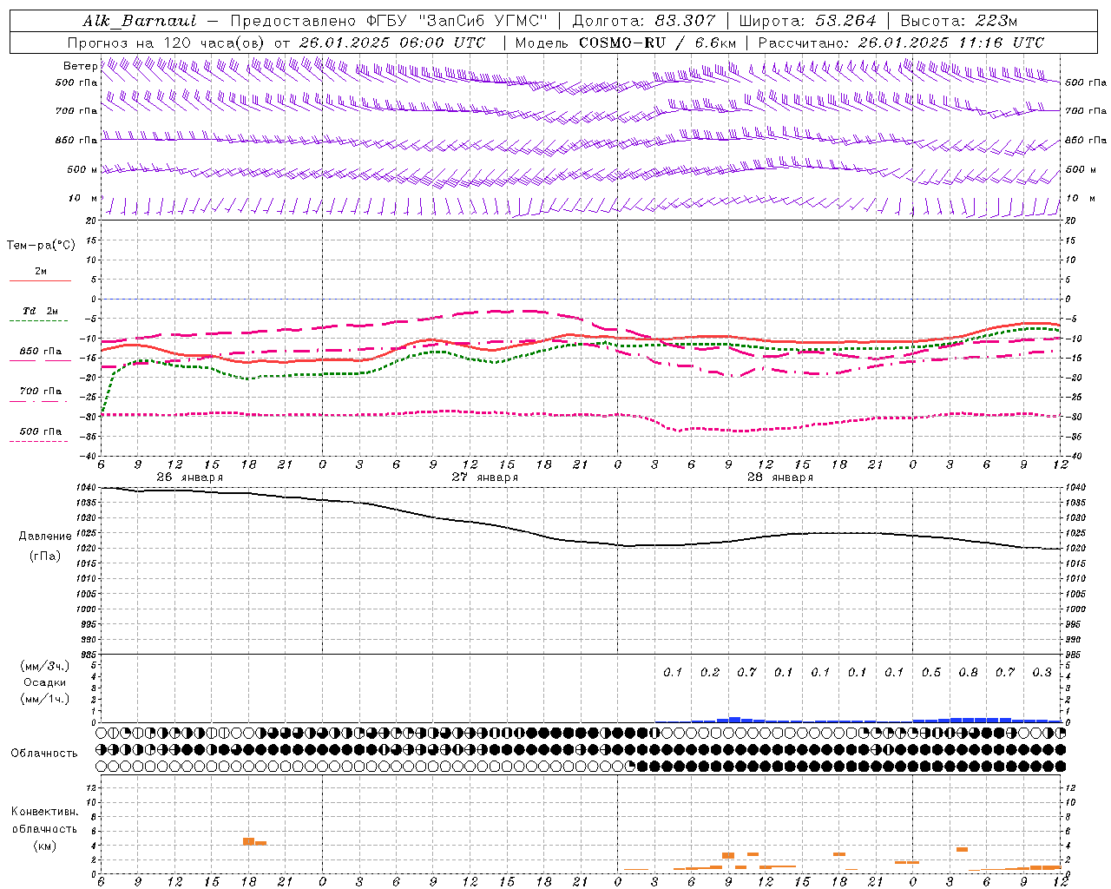This screenshot has width=1111, height=889.
Task: Select the Широта: 53.264 latitude value
Action: (808, 21)
